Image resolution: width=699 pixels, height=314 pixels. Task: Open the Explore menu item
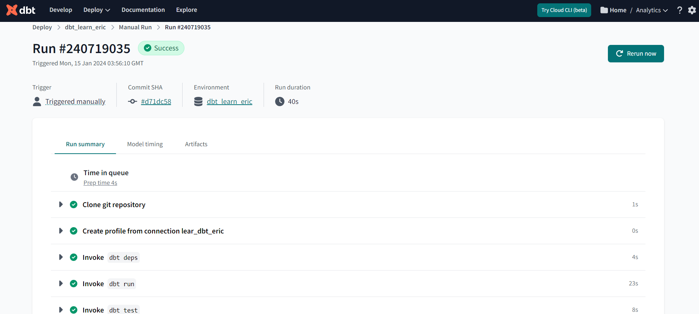[187, 10]
